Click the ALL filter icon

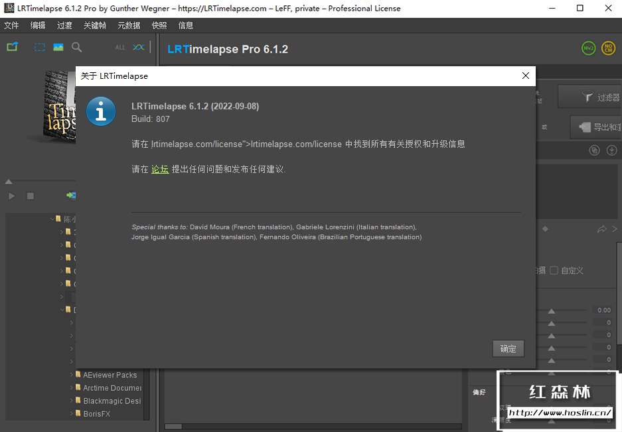(119, 48)
